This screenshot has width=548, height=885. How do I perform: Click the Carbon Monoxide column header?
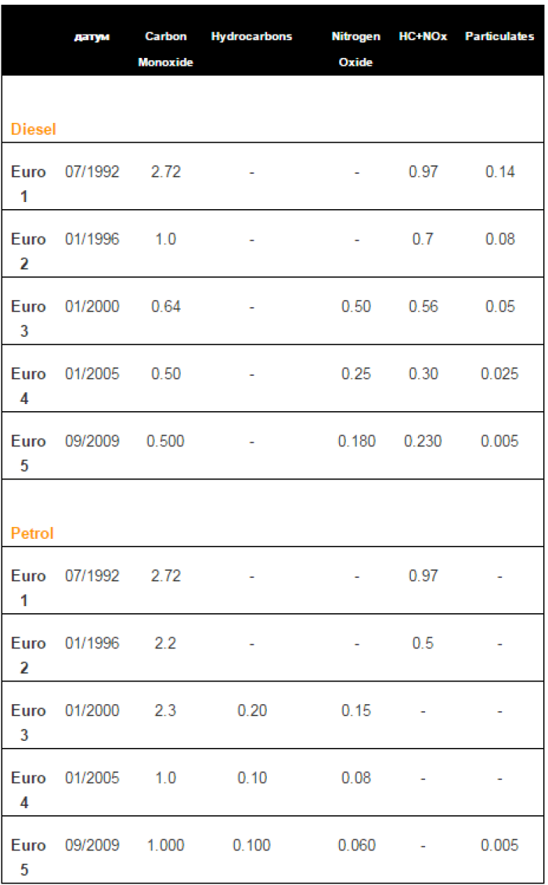(x=165, y=49)
